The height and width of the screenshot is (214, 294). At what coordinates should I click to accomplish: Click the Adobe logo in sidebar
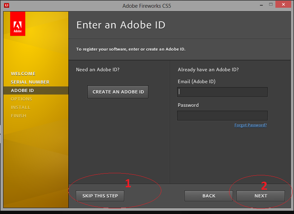pyautogui.click(x=18, y=24)
